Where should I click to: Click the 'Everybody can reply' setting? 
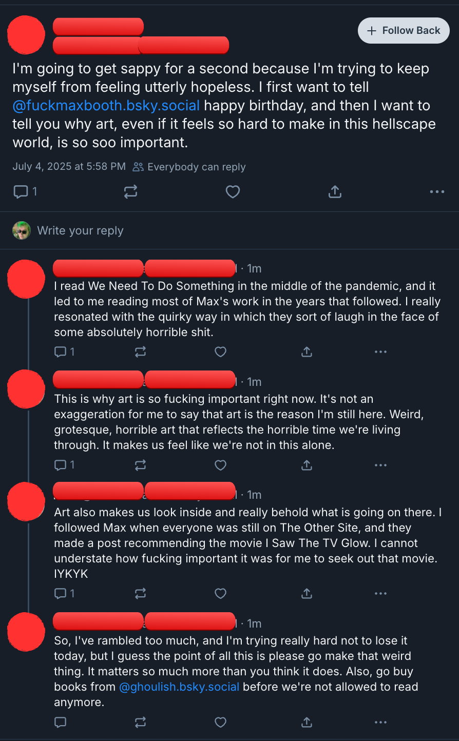point(189,167)
